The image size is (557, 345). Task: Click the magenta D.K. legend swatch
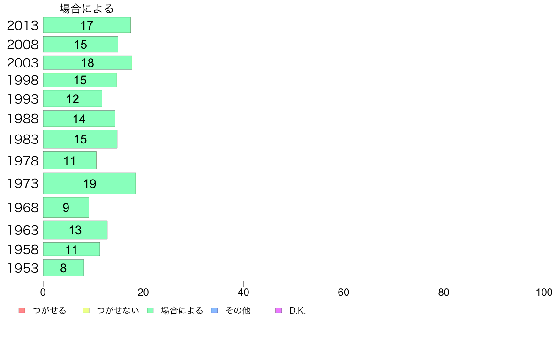(278, 310)
